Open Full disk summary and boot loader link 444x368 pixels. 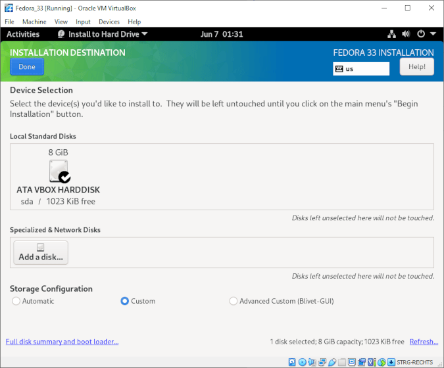coord(62,342)
